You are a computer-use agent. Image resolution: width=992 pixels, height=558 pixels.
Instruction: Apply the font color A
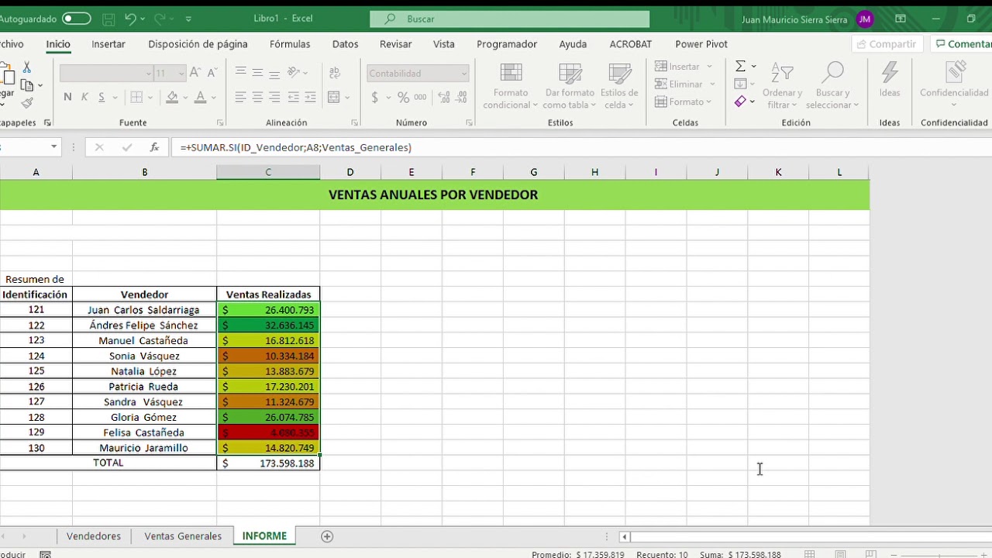(x=200, y=97)
